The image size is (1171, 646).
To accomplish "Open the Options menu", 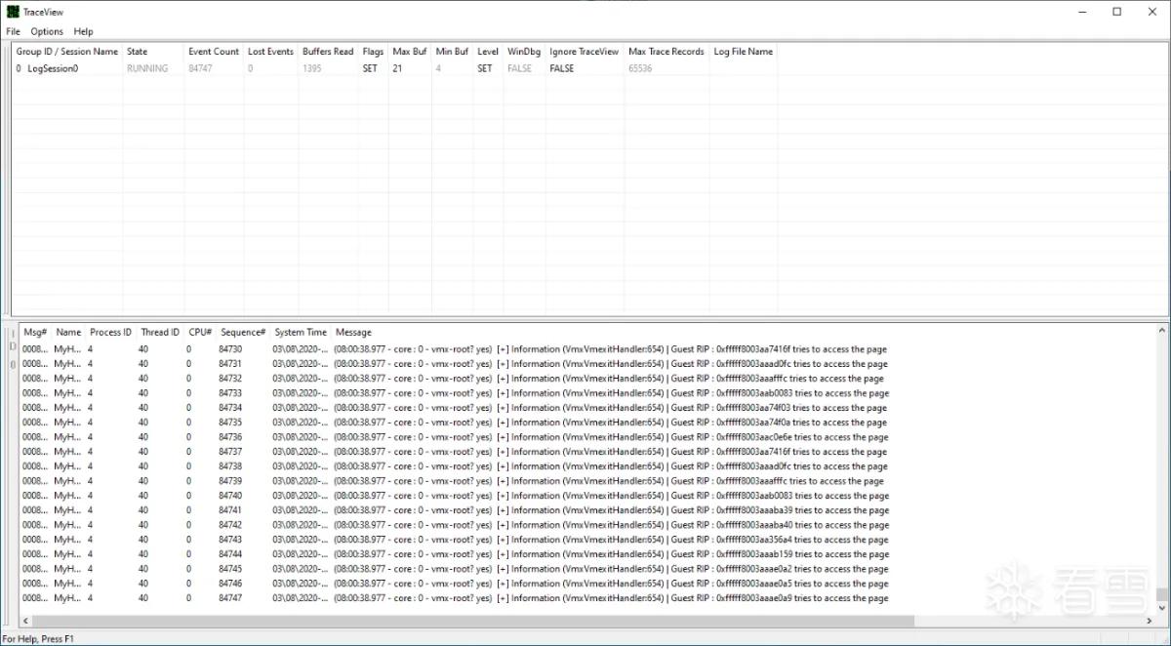I will point(47,31).
